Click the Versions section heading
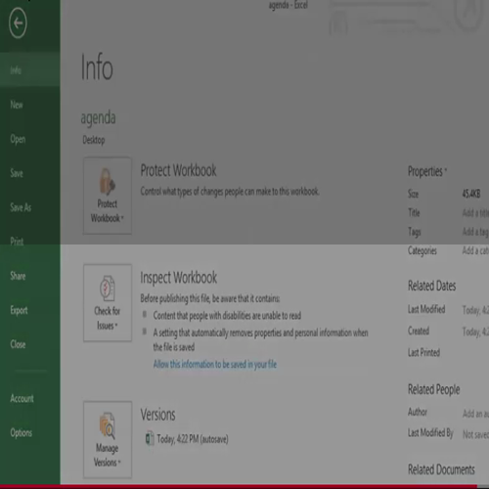This screenshot has width=489, height=489. (157, 415)
